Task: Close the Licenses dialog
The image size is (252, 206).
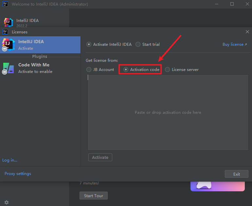Action: 247,32
